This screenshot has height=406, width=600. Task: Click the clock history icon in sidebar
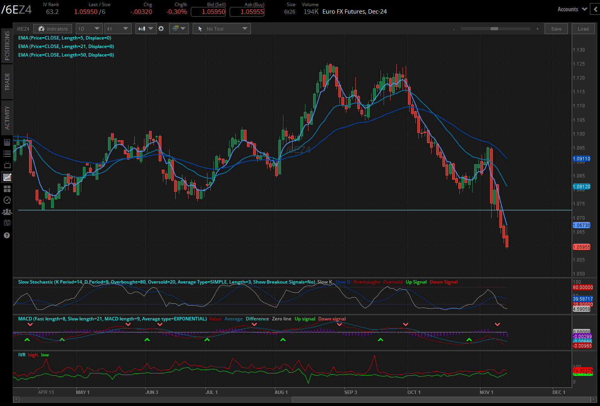(7, 200)
